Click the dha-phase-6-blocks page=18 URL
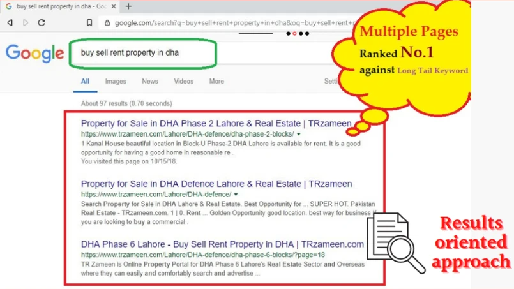The width and height of the screenshot is (514, 289). [x=203, y=255]
